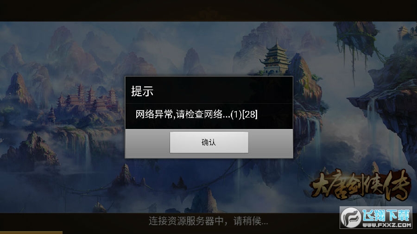The image size is (417, 234).
Task: Click the [28] error code in the message
Action: click(x=250, y=114)
